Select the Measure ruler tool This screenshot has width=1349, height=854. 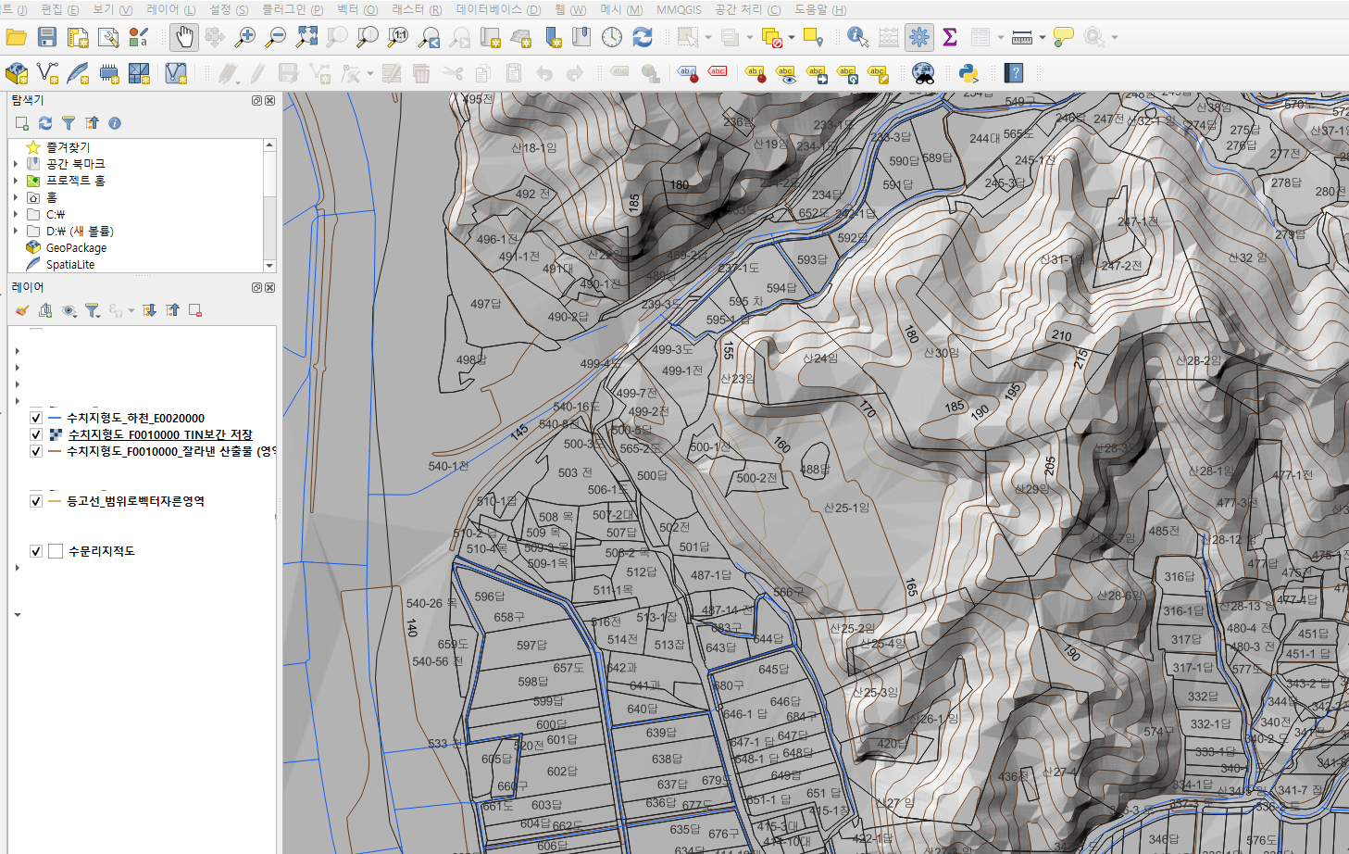tap(1022, 37)
